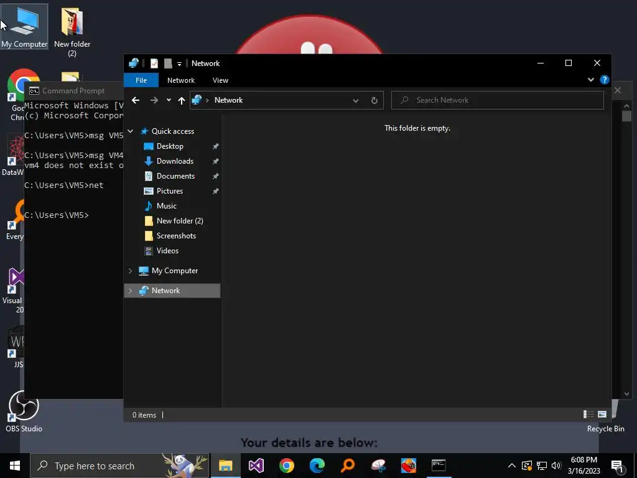Image resolution: width=637 pixels, height=478 pixels.
Task: Open the address bar history dropdown
Action: [355, 100]
